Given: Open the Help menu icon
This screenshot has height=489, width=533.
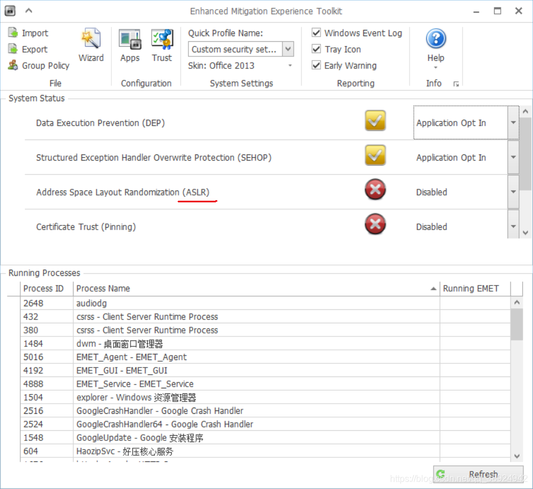Looking at the screenshot, I should pyautogui.click(x=436, y=38).
